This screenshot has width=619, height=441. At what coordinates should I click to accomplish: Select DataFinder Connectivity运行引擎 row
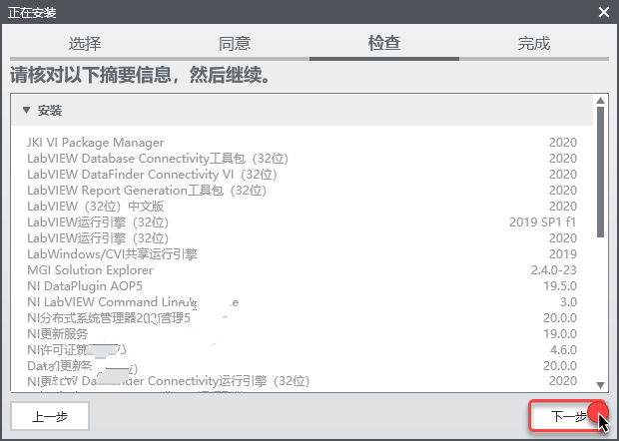pyautogui.click(x=302, y=381)
